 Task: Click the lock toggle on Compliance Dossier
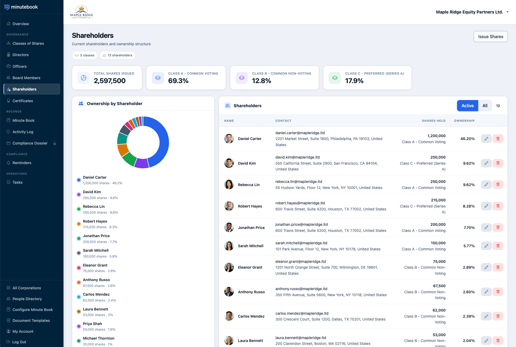[55, 143]
